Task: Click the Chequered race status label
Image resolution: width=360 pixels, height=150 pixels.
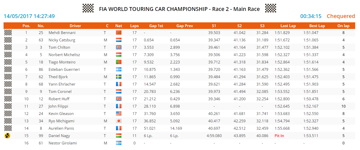Action: click(341, 16)
